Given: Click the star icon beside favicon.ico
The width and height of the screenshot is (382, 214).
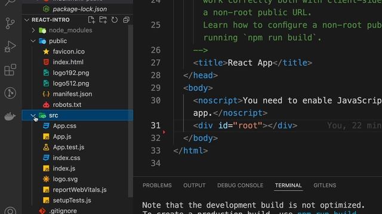Looking at the screenshot, I should point(46,52).
